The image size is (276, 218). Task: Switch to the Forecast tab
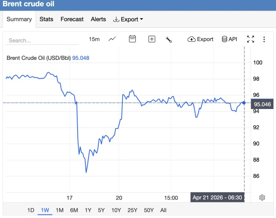pyautogui.click(x=72, y=19)
